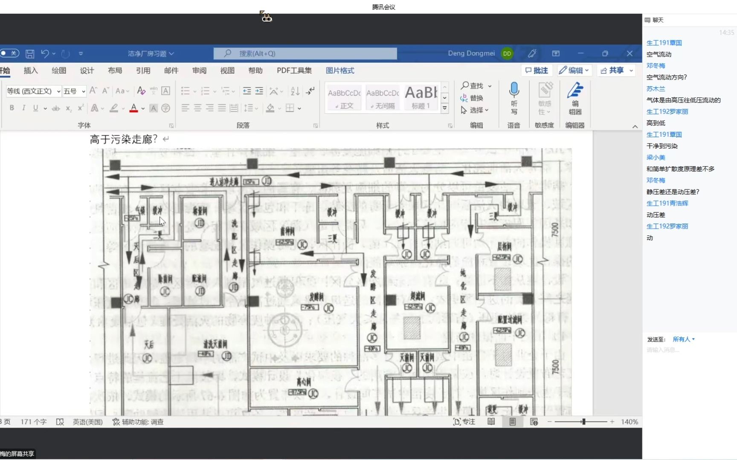The height and width of the screenshot is (460, 737).
Task: Click the sort icon
Action: tap(295, 91)
